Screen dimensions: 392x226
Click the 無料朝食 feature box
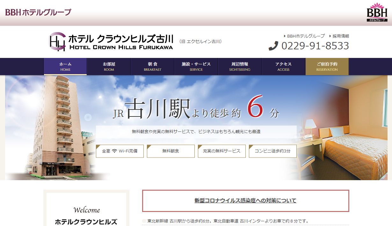pyautogui.click(x=171, y=151)
